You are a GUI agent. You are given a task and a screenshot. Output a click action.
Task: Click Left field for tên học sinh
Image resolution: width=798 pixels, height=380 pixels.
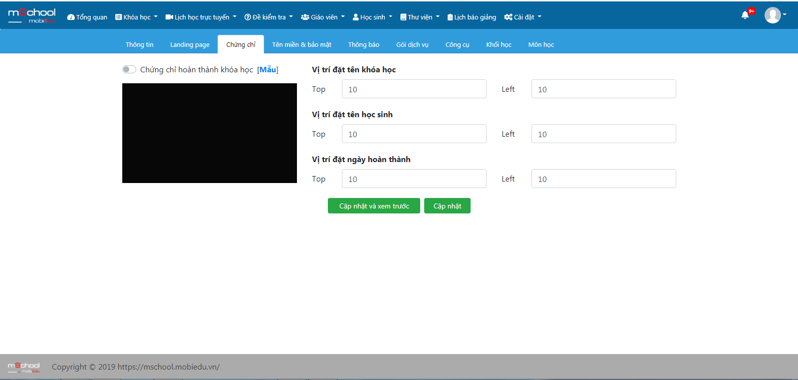click(604, 134)
